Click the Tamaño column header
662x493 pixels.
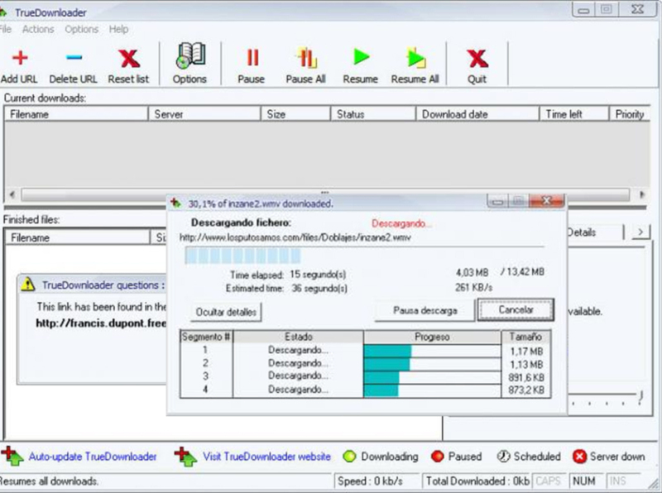(526, 337)
